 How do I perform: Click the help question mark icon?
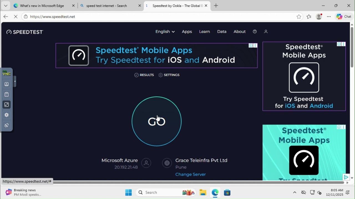pyautogui.click(x=255, y=32)
